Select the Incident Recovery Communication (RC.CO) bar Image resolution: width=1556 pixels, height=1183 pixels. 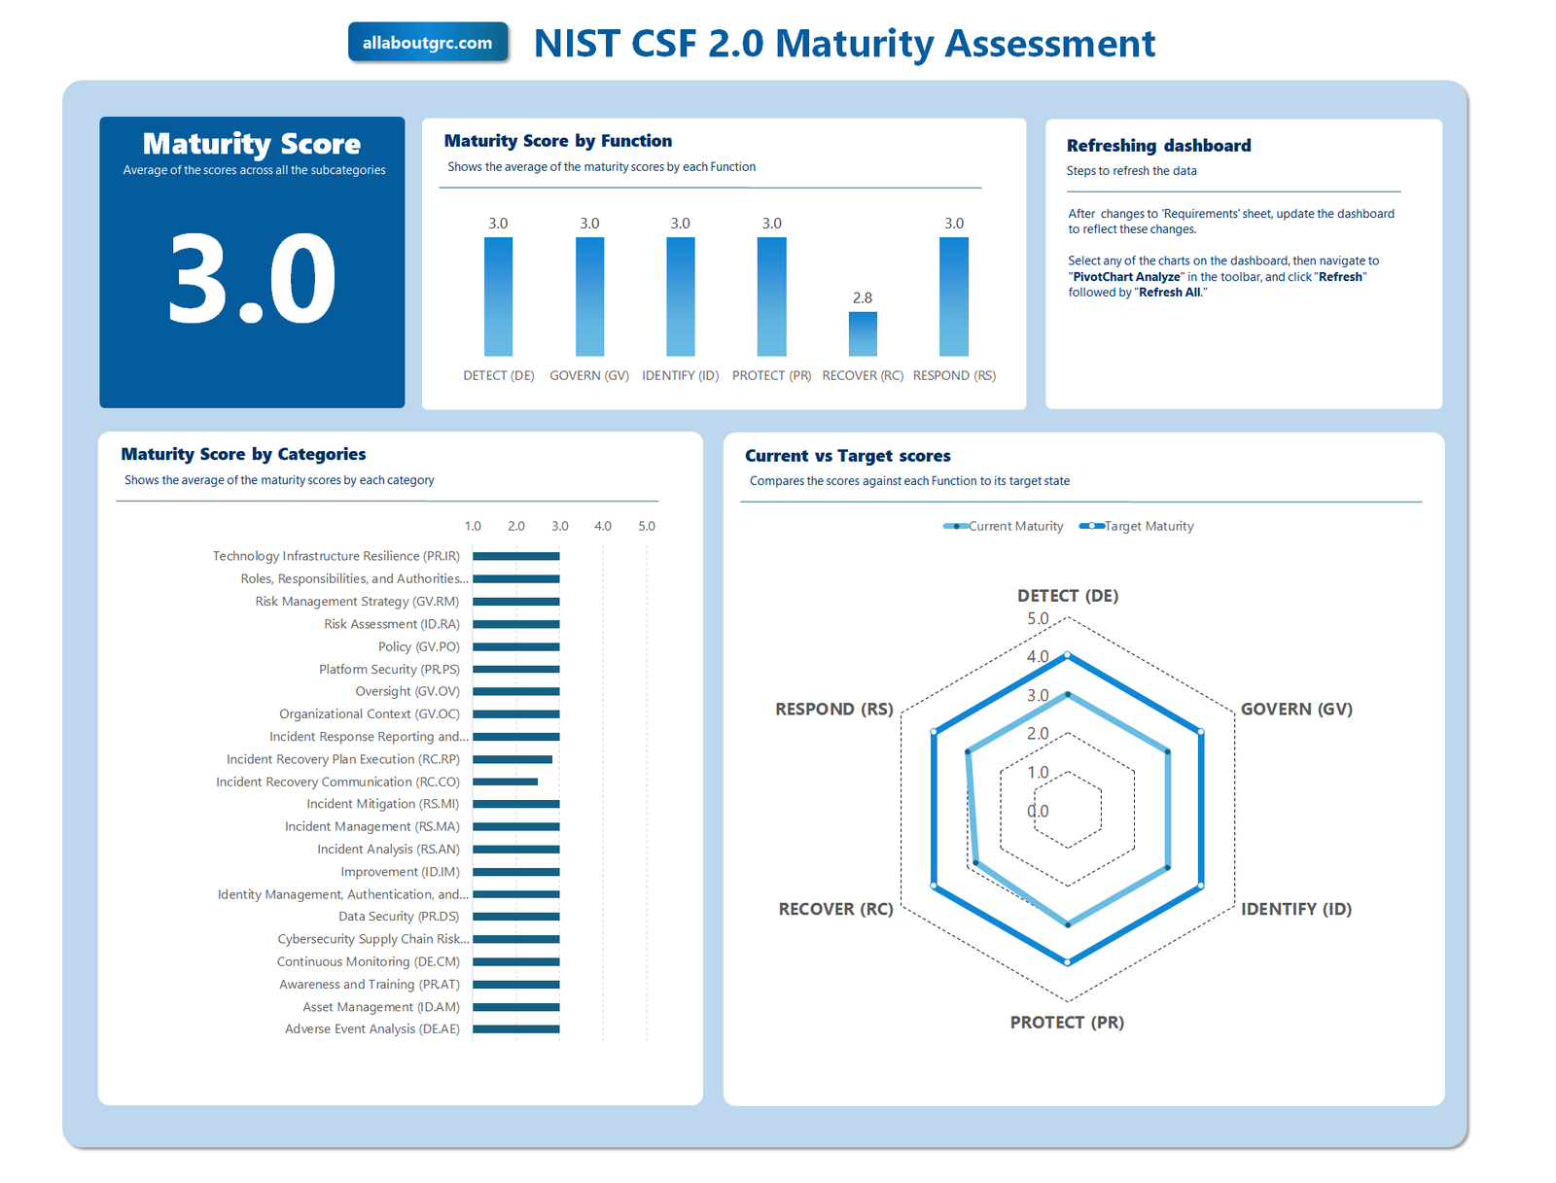click(505, 782)
